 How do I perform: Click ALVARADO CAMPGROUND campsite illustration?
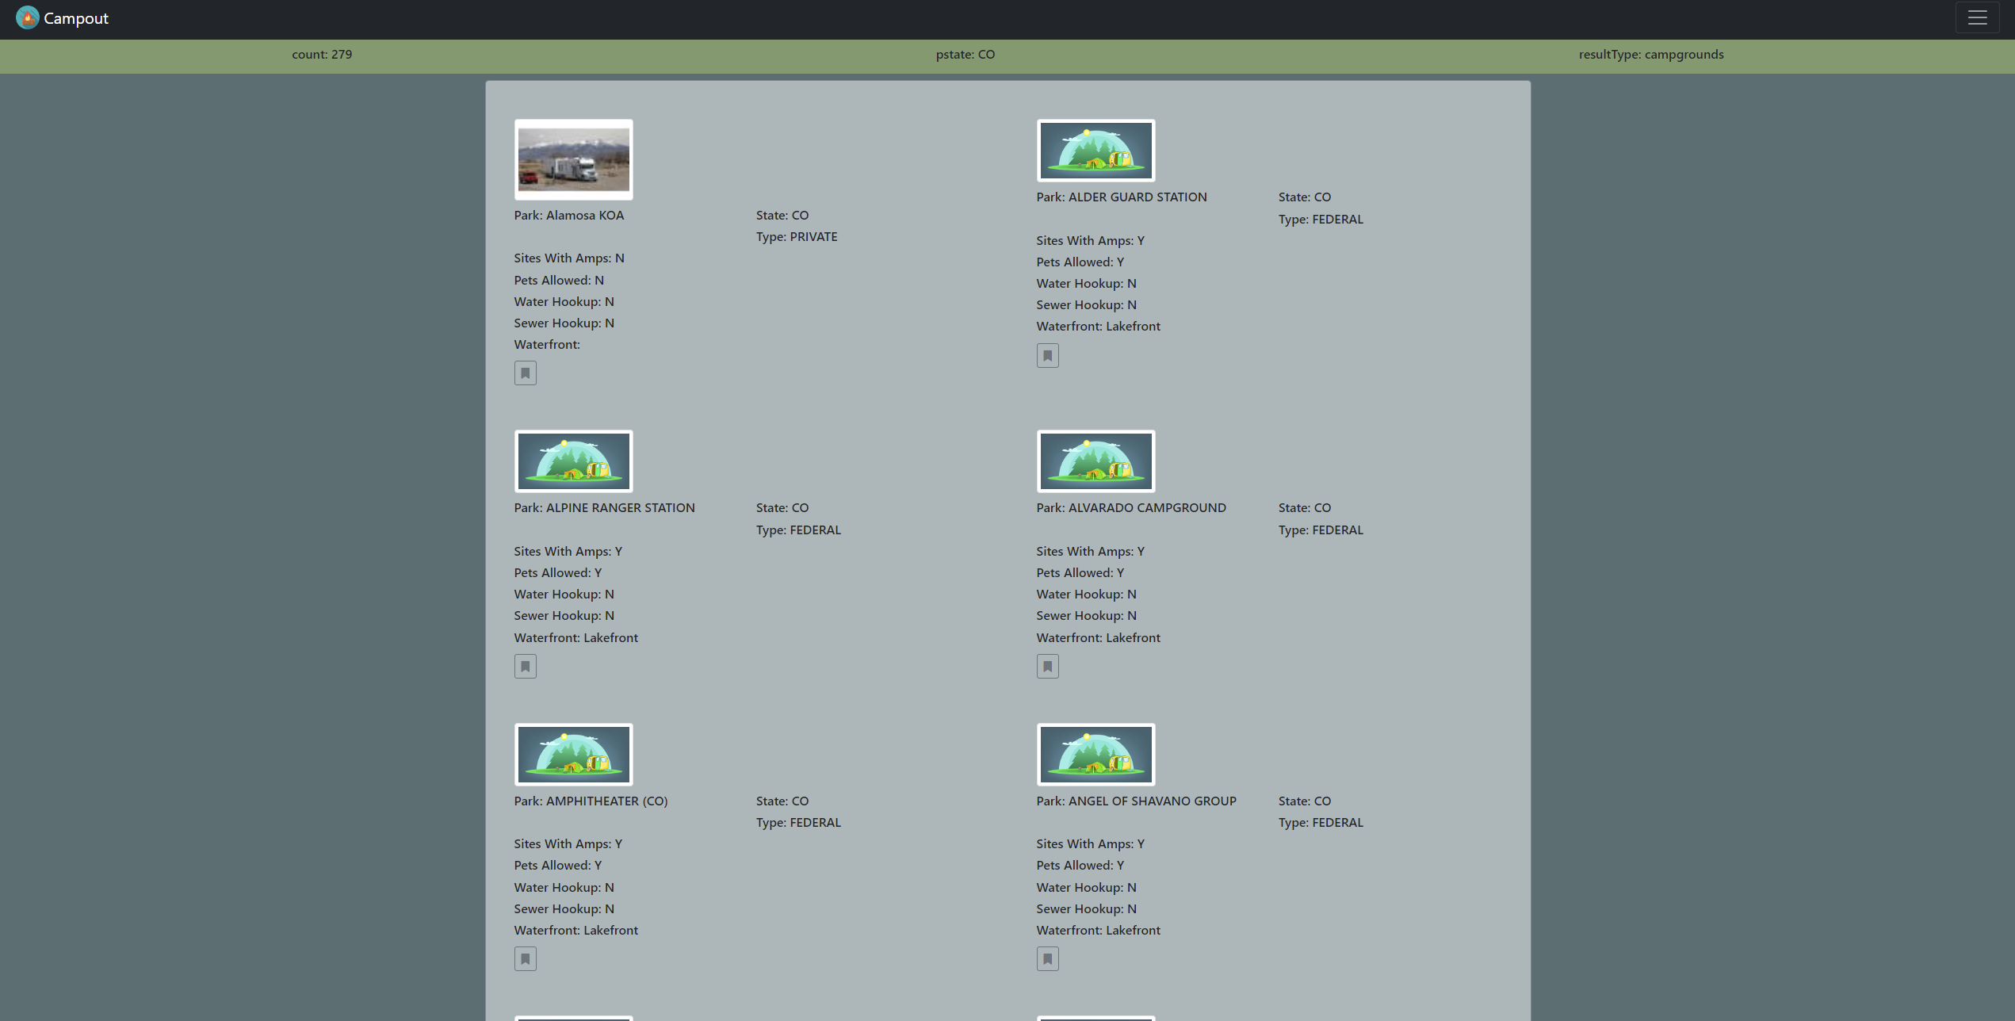[1095, 461]
